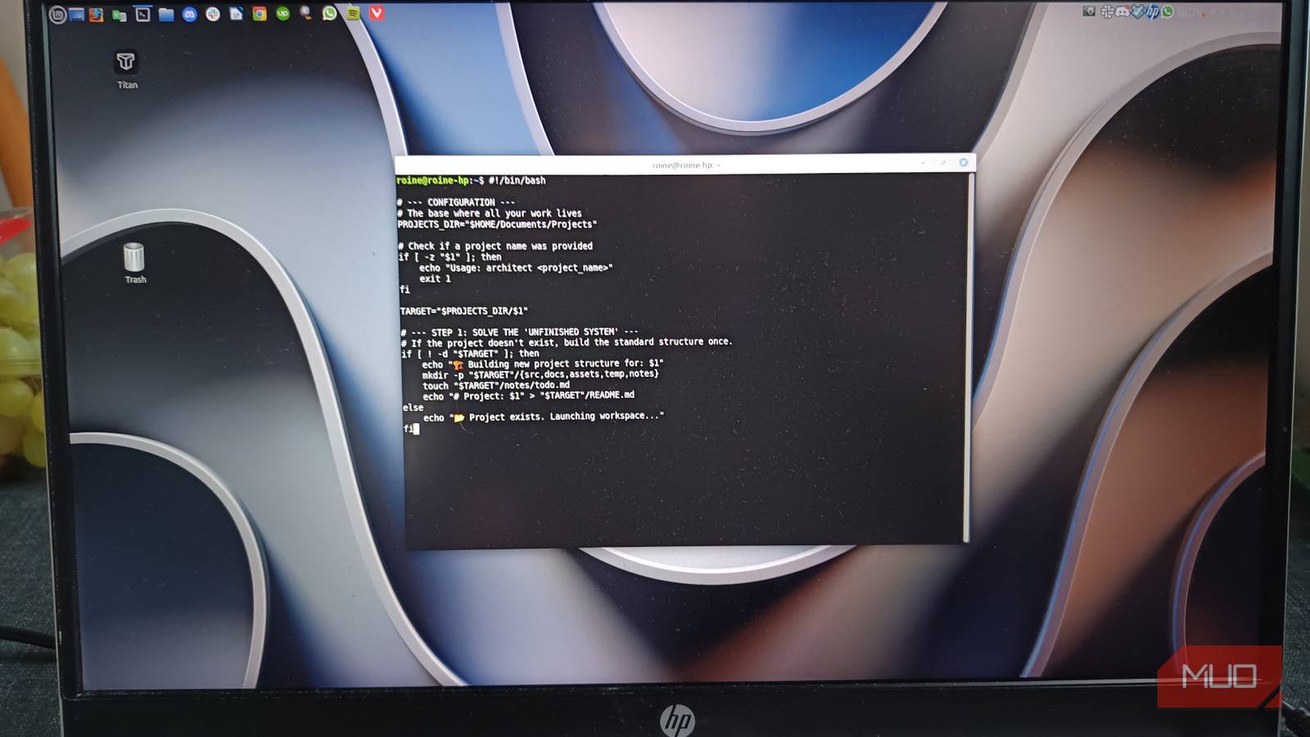The height and width of the screenshot is (737, 1310).
Task: Open the Linux Mint menu launcher
Action: pos(57,14)
